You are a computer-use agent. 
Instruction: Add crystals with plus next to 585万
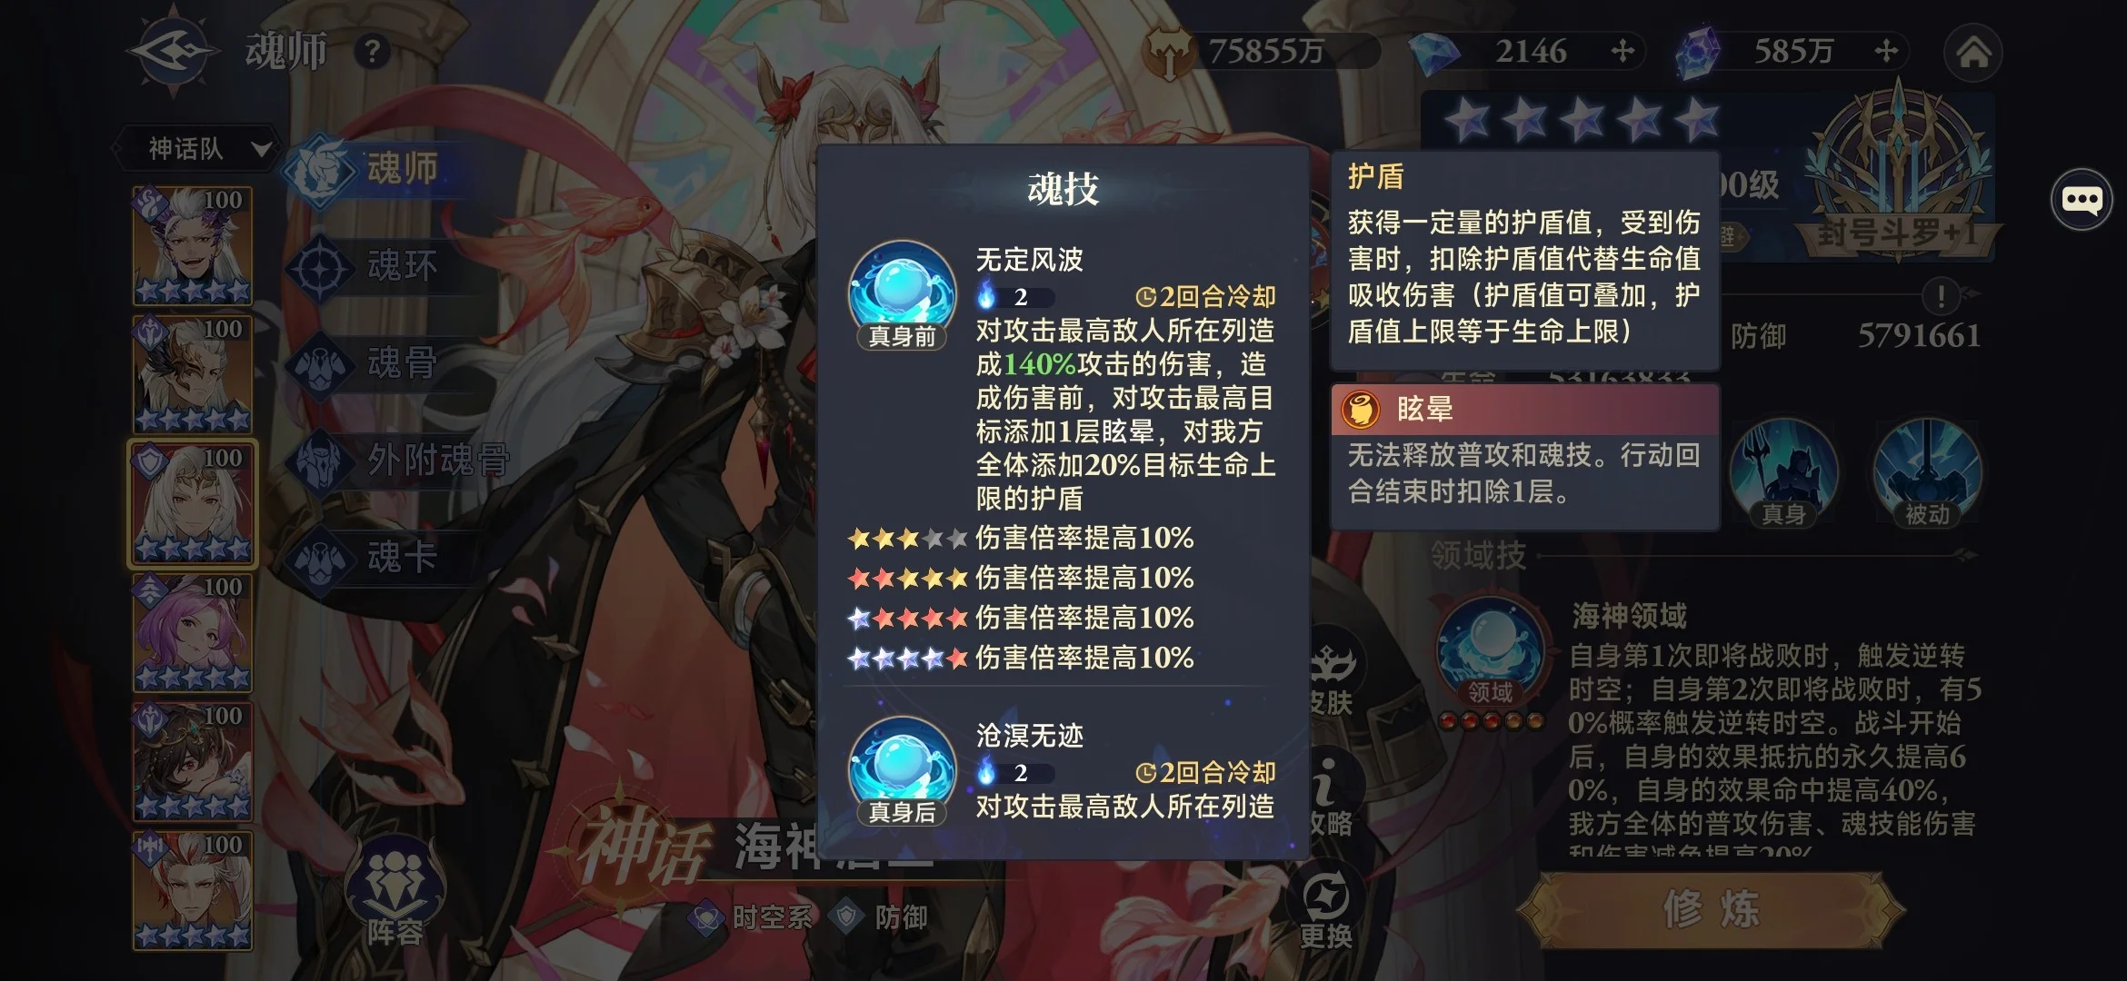pyautogui.click(x=1886, y=51)
